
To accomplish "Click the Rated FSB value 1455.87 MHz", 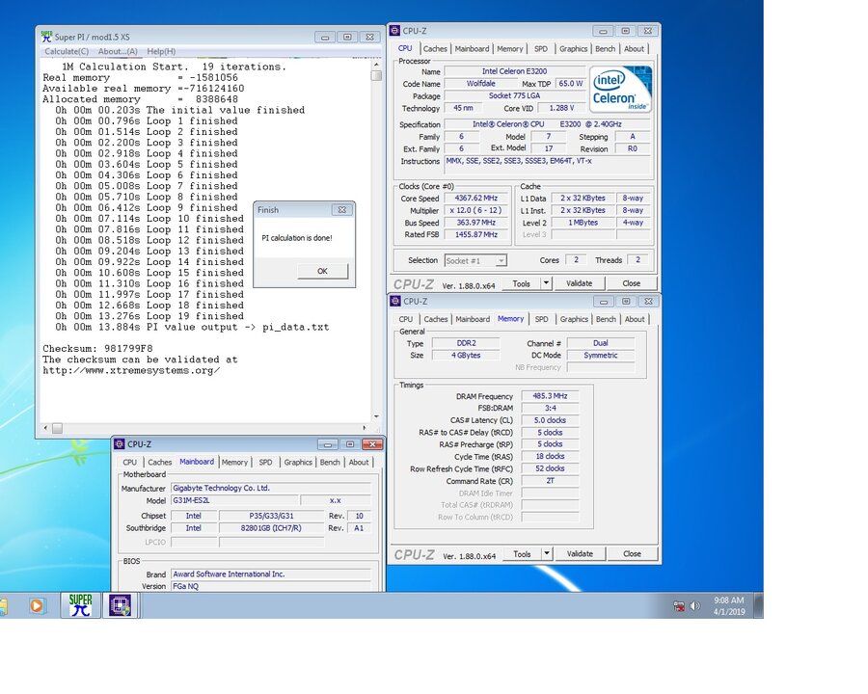I will click(x=476, y=234).
